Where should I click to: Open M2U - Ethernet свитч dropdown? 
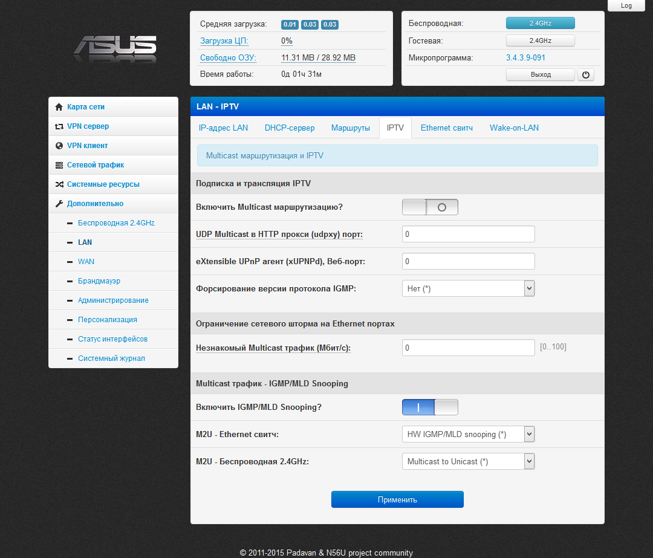click(x=468, y=434)
